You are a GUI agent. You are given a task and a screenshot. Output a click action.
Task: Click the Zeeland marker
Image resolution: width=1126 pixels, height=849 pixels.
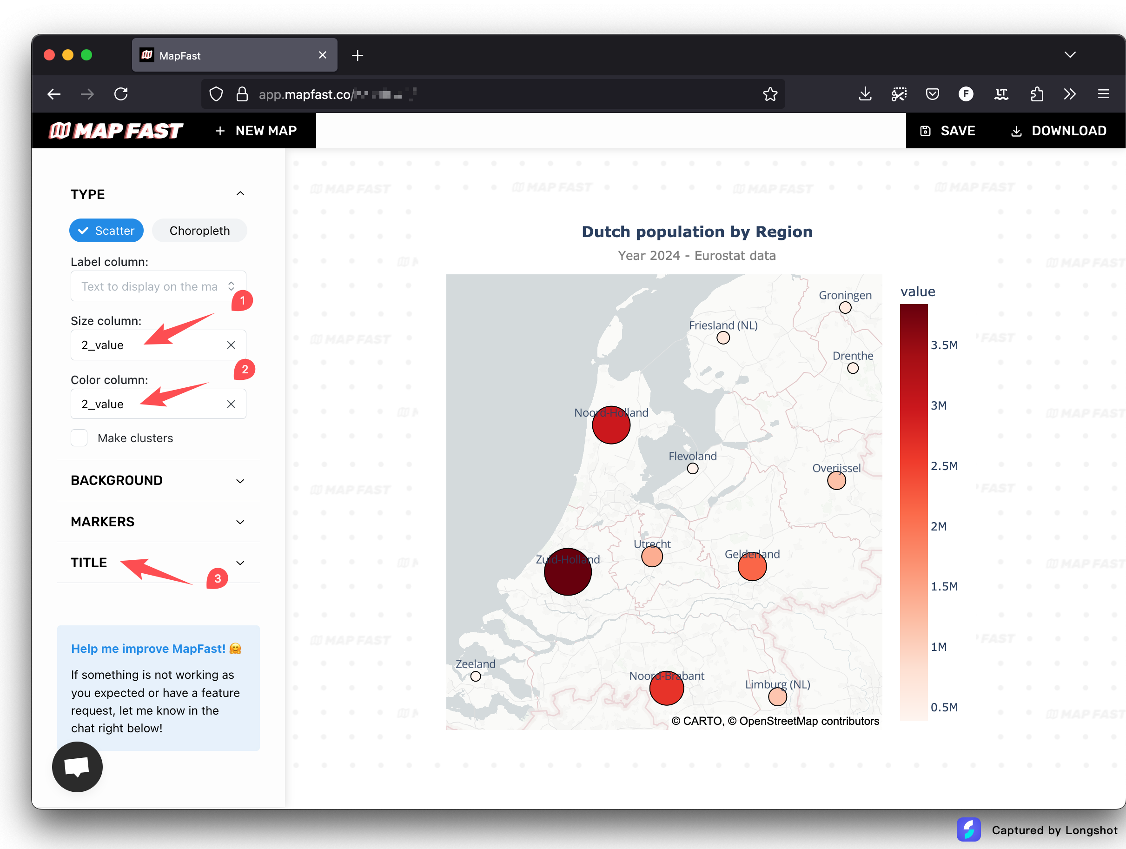tap(476, 677)
